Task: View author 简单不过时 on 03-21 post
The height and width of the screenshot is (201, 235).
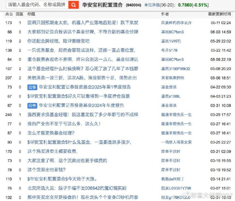Action: 171,151
